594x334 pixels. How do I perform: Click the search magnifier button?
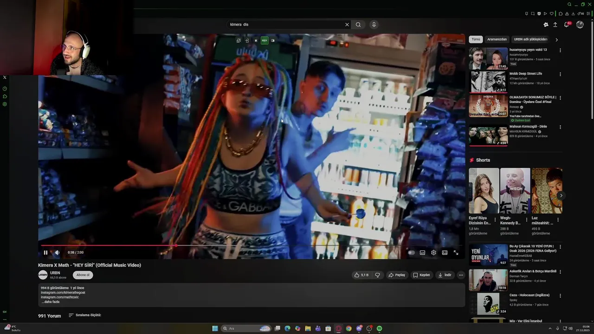coord(358,25)
